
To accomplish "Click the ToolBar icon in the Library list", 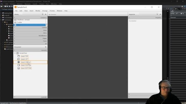I will coord(15,22).
